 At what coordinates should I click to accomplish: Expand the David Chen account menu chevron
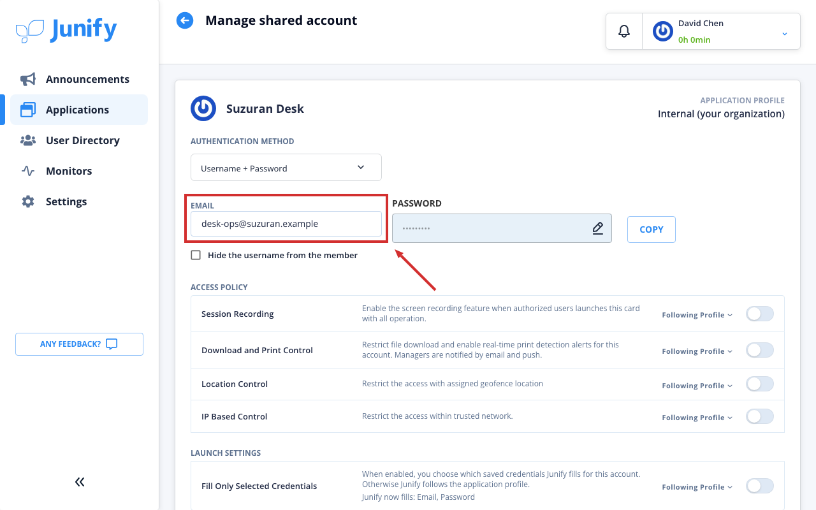pos(785,34)
